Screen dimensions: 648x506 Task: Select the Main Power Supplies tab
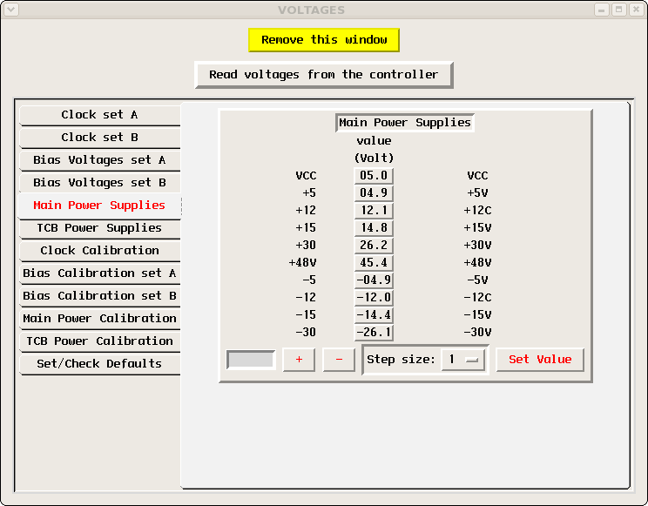tap(99, 206)
